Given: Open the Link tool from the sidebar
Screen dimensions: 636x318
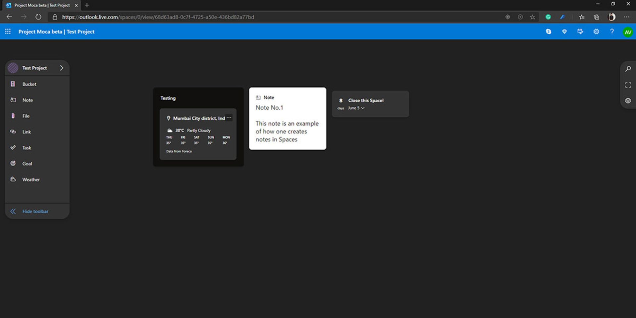Looking at the screenshot, I should click(x=26, y=132).
